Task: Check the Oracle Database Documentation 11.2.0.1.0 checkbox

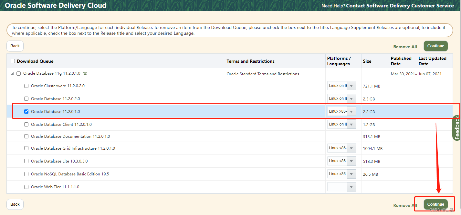Action: [26, 136]
